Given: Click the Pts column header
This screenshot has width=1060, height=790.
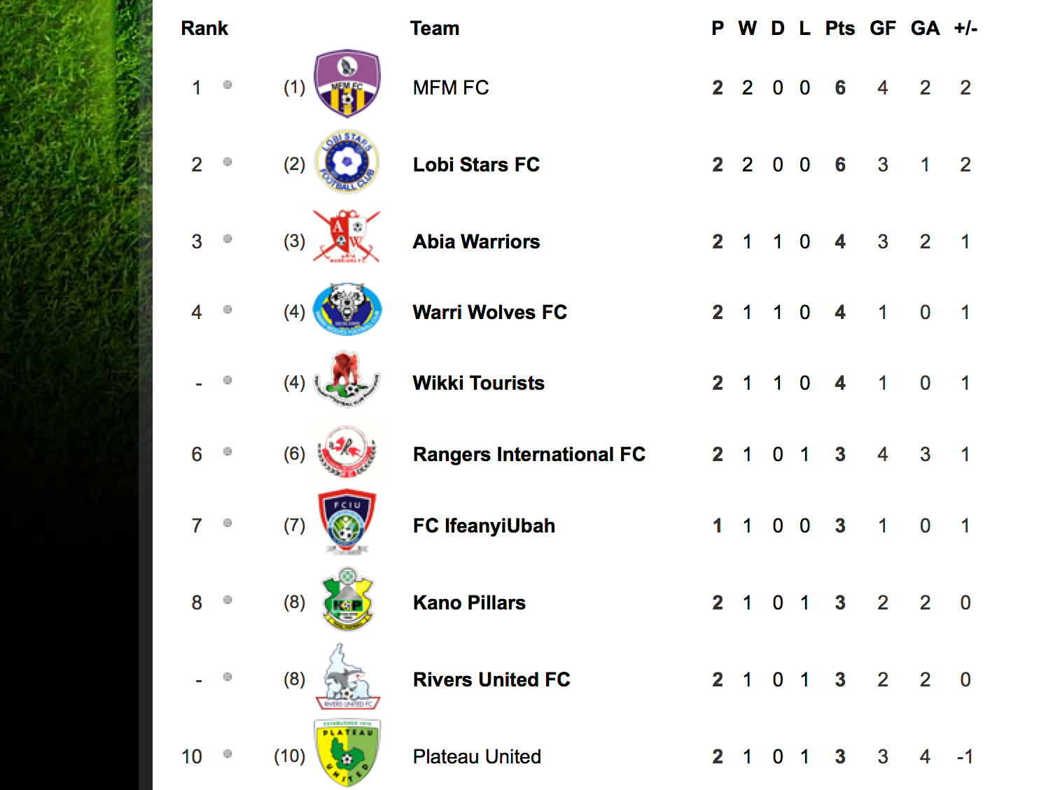Looking at the screenshot, I should click(839, 28).
